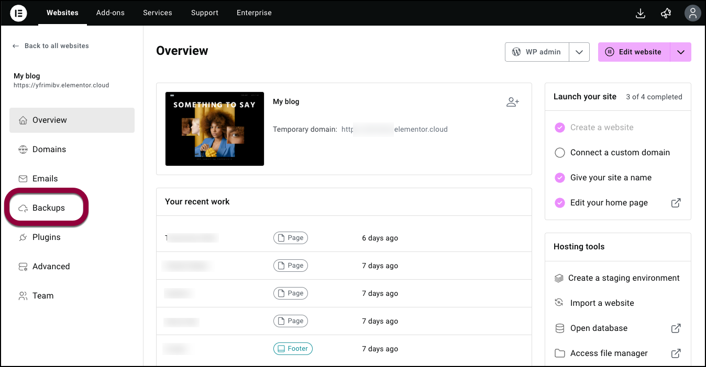Expand the WP admin dropdown arrow
The width and height of the screenshot is (706, 367).
(x=579, y=52)
